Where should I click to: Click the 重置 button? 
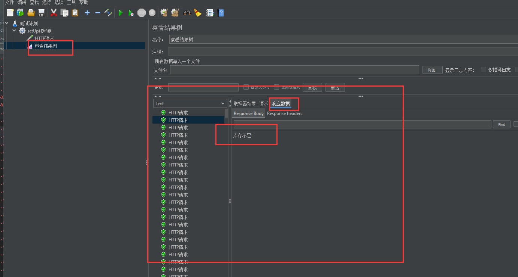(335, 88)
